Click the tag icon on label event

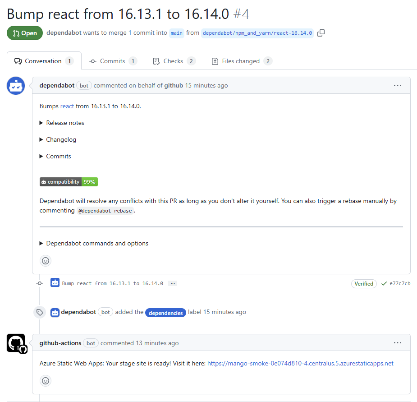pos(40,312)
